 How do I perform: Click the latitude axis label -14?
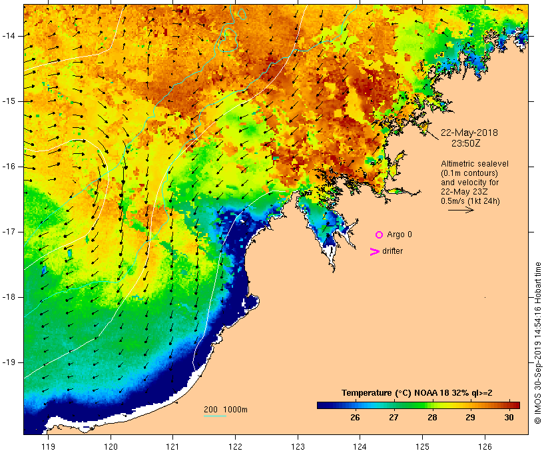pyautogui.click(x=9, y=36)
